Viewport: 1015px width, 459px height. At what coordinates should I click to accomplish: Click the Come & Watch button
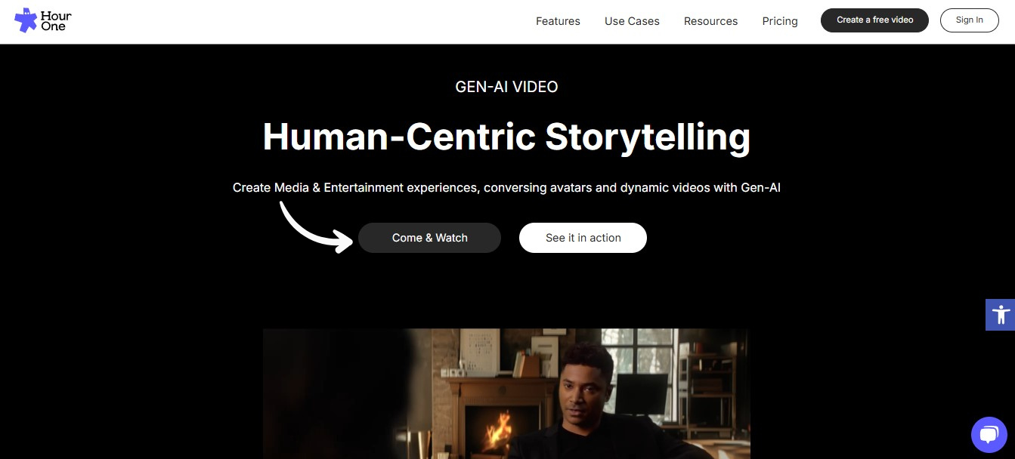click(x=429, y=238)
